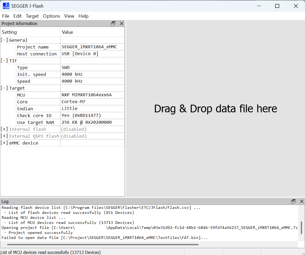Screen dimensions: 305x255
Task: Close the Project information panel
Action: pos(121,23)
